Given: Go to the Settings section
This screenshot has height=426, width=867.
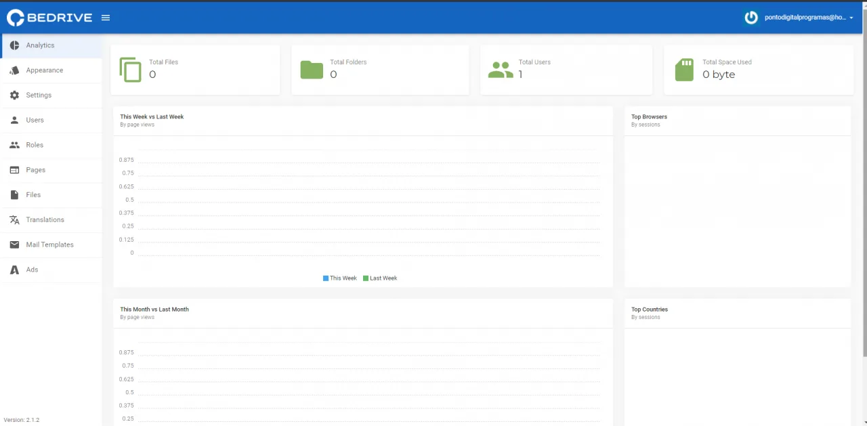Looking at the screenshot, I should pos(51,95).
